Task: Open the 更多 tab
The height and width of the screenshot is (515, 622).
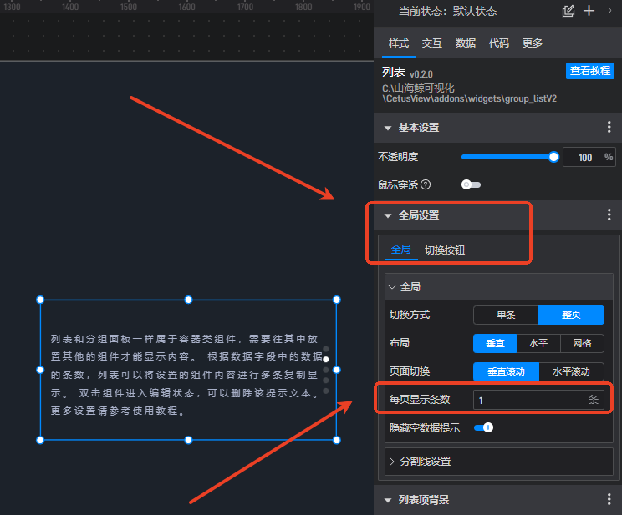Action: tap(532, 43)
